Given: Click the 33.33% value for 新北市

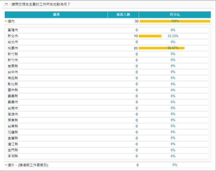Looking at the screenshot, I should pos(173,36).
